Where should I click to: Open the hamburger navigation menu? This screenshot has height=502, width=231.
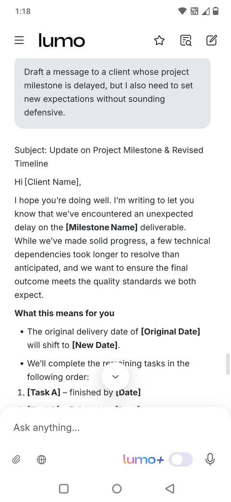tap(19, 41)
